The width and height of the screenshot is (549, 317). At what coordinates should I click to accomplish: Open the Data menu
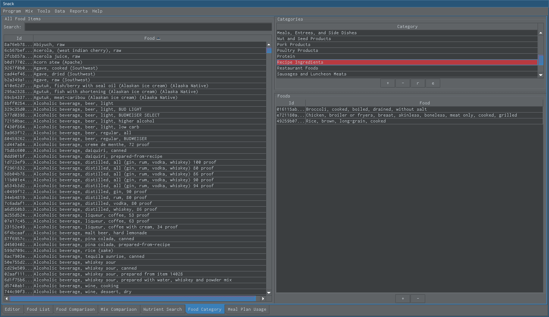[60, 11]
